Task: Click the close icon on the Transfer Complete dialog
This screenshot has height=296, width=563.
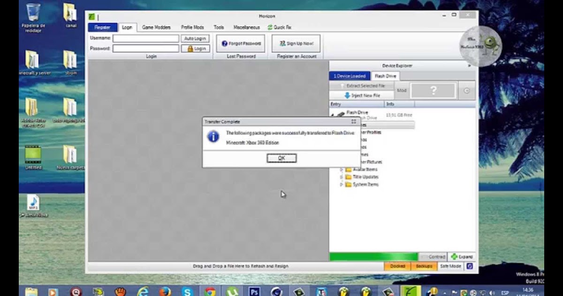Action: [x=354, y=121]
